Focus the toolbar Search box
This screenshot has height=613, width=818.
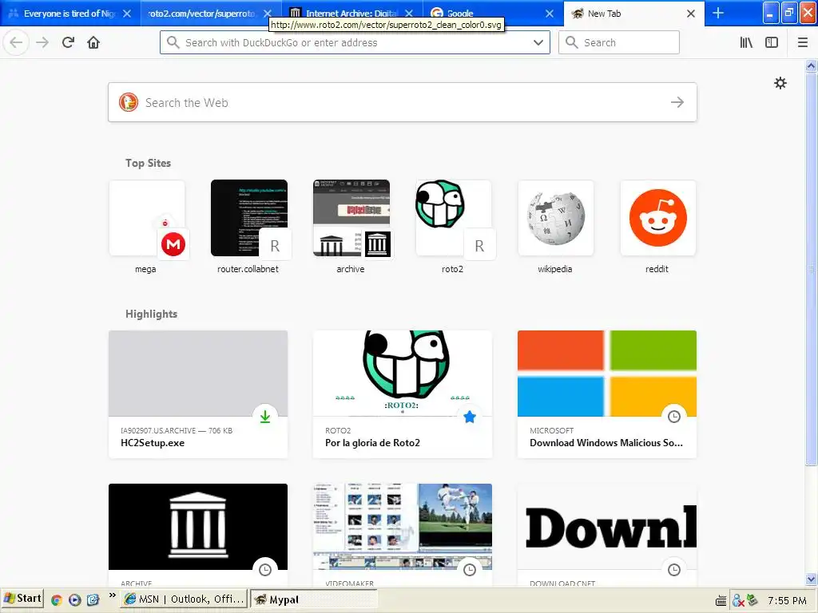click(x=619, y=42)
